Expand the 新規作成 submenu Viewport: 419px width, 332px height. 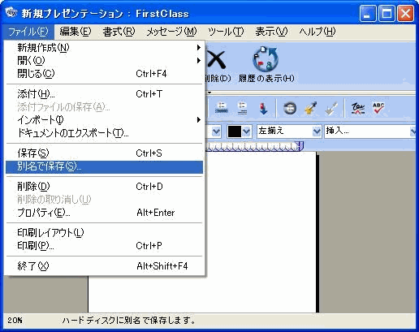[x=199, y=48]
